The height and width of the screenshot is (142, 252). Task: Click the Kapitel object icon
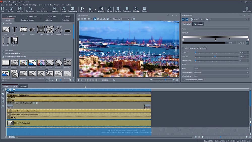click(x=41, y=30)
